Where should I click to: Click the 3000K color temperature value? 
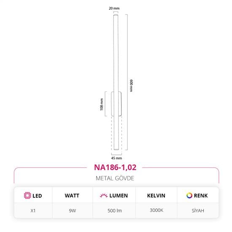pyautogui.click(x=156, y=210)
